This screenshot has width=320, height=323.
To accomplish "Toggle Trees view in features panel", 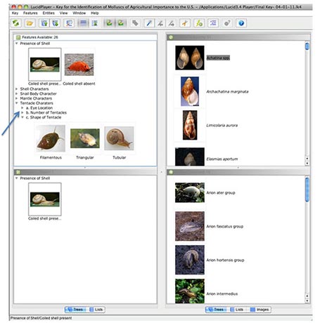I will [75, 310].
